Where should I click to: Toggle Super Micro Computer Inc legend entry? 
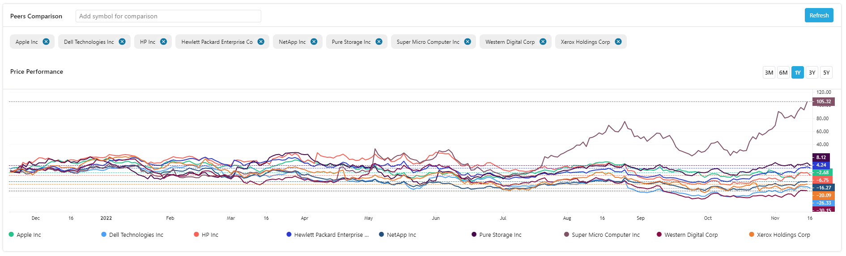(602, 235)
